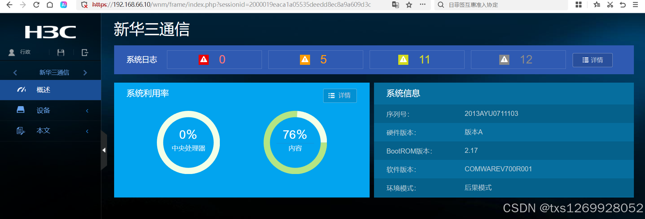Click the 设备 device icon in sidebar
645x219 pixels.
(x=21, y=110)
